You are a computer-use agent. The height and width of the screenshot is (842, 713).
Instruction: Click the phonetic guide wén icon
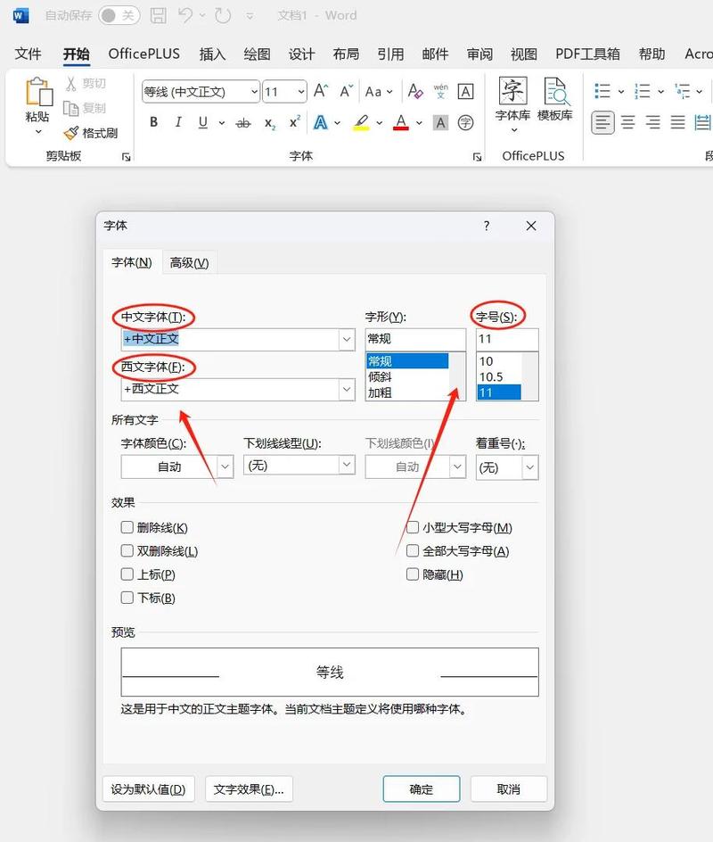point(440,91)
